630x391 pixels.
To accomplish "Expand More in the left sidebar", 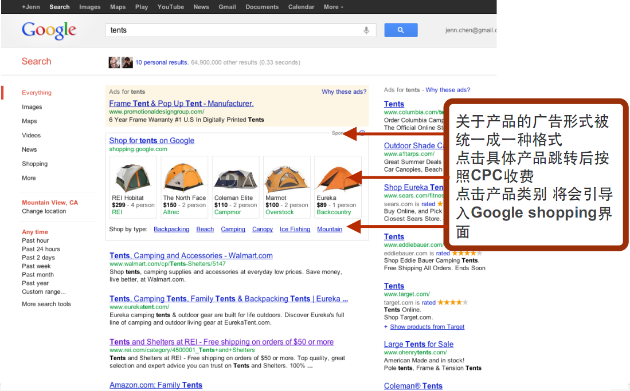I will coord(29,178).
